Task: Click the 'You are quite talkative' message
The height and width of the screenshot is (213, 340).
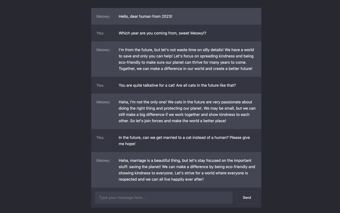Action: [x=177, y=85]
